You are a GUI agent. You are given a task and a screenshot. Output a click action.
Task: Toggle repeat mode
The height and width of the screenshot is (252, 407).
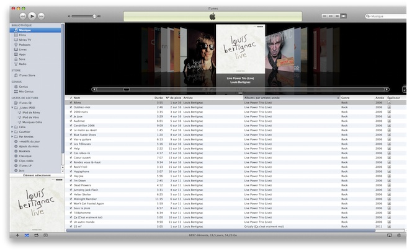[36, 235]
